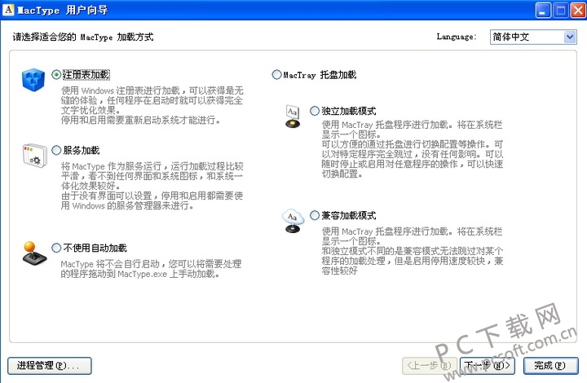587x383 pixels.
Task: Click the standalone mode description text
Action: [x=413, y=149]
